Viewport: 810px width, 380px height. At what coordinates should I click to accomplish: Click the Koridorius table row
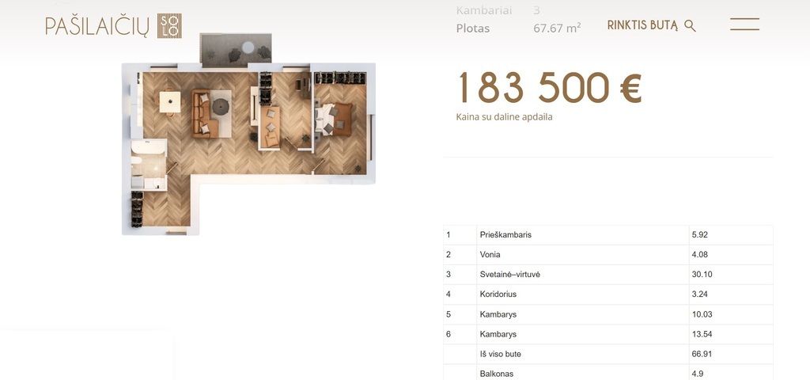(x=607, y=294)
